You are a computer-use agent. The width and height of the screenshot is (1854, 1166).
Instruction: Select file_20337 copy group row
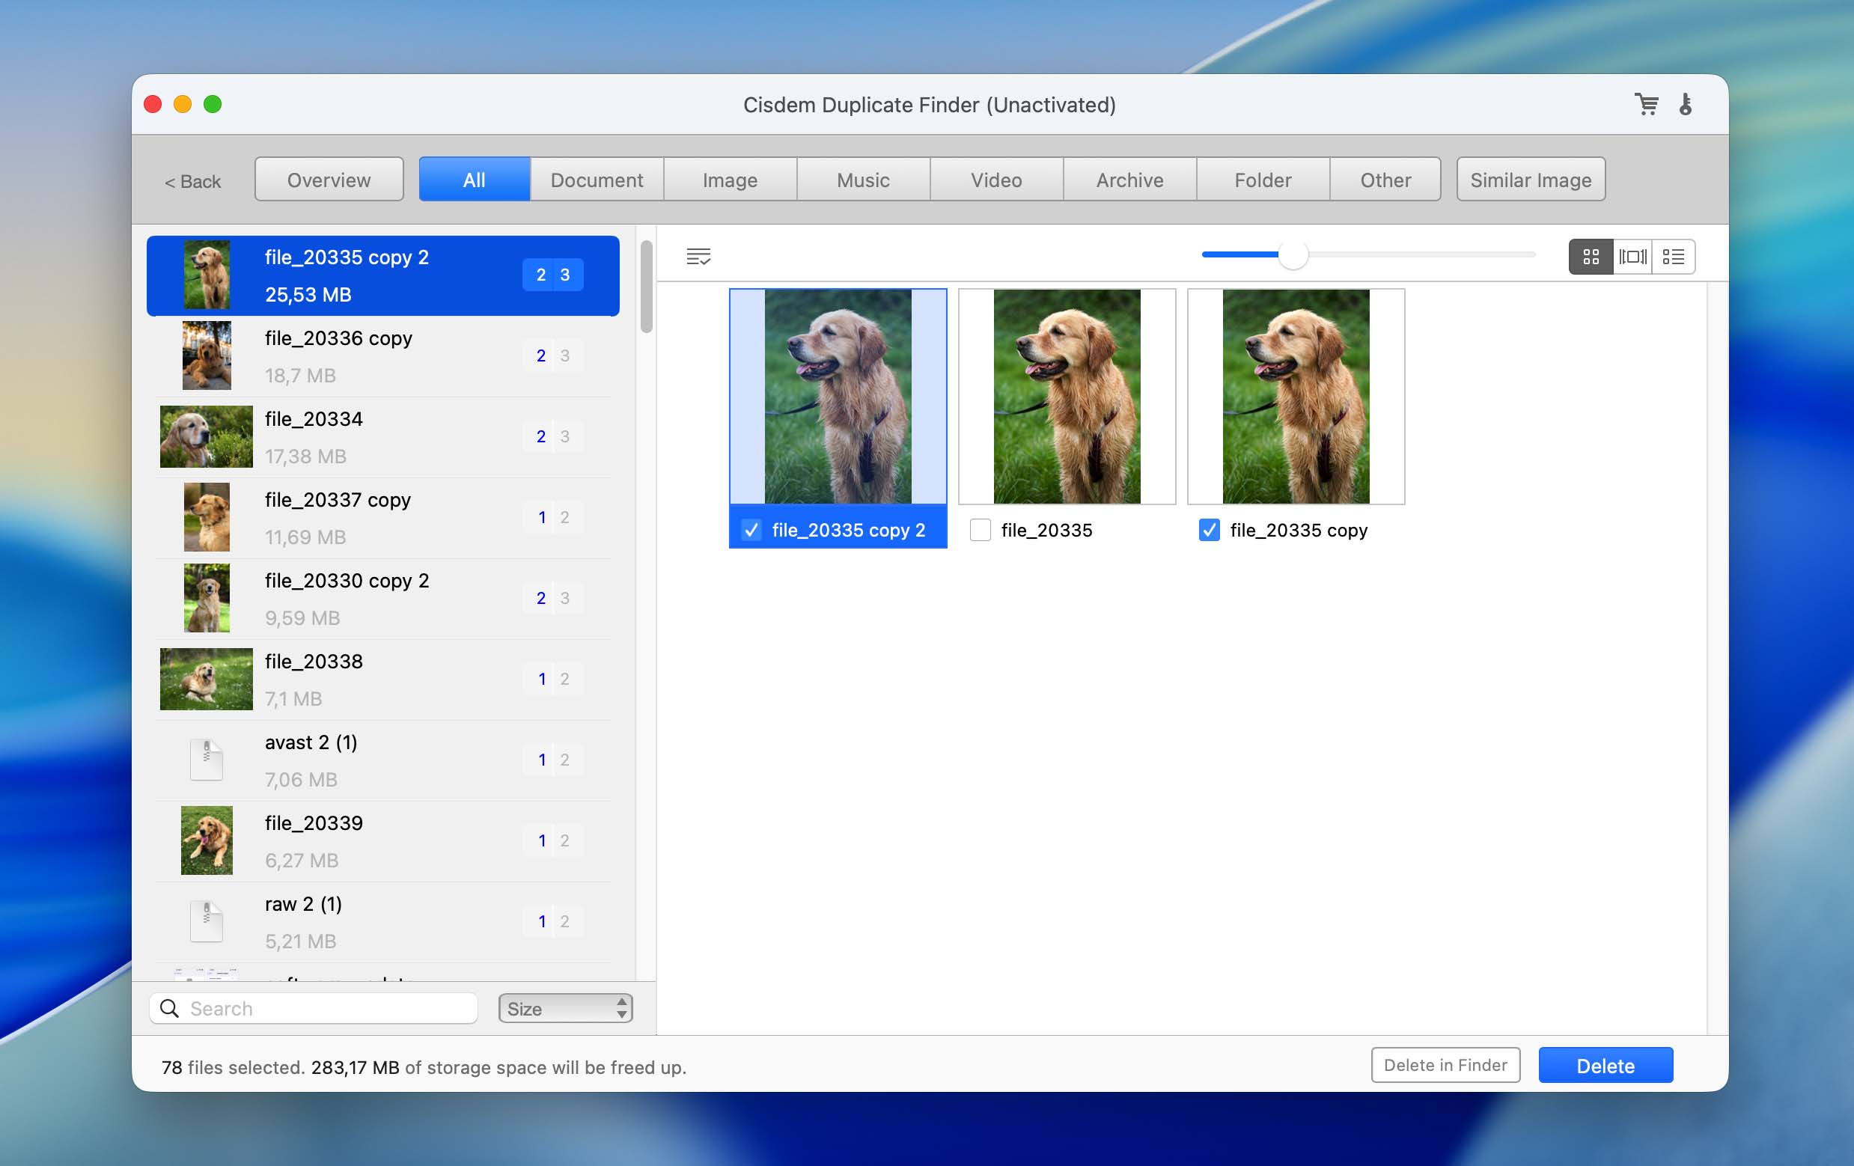pos(382,518)
